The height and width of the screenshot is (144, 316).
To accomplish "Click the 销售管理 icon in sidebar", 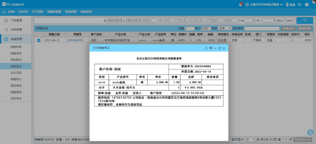I will pyautogui.click(x=6, y=39).
